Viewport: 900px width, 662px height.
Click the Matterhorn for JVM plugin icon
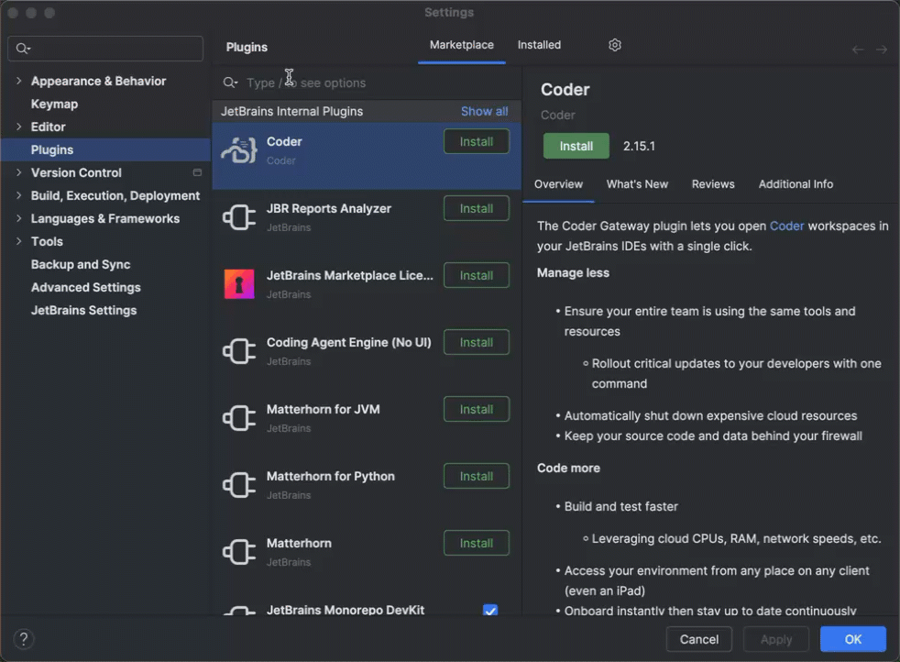pos(238,418)
